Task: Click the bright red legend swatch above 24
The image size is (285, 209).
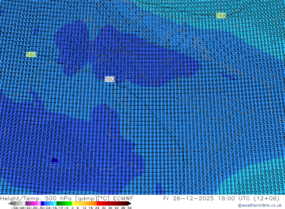Action: [x=98, y=203]
